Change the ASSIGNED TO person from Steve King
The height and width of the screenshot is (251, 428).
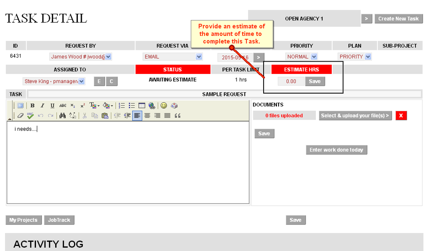tap(53, 81)
